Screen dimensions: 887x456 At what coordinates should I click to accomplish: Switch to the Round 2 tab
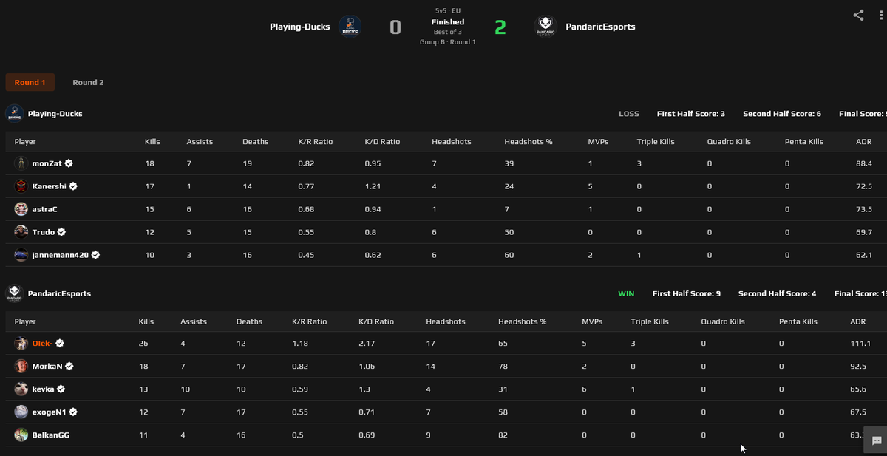pos(88,82)
